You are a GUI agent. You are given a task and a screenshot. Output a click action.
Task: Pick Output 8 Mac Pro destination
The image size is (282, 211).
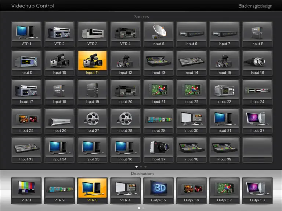(257, 191)
